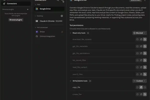Open Read-only tools Blocked dropdown

(139, 33)
